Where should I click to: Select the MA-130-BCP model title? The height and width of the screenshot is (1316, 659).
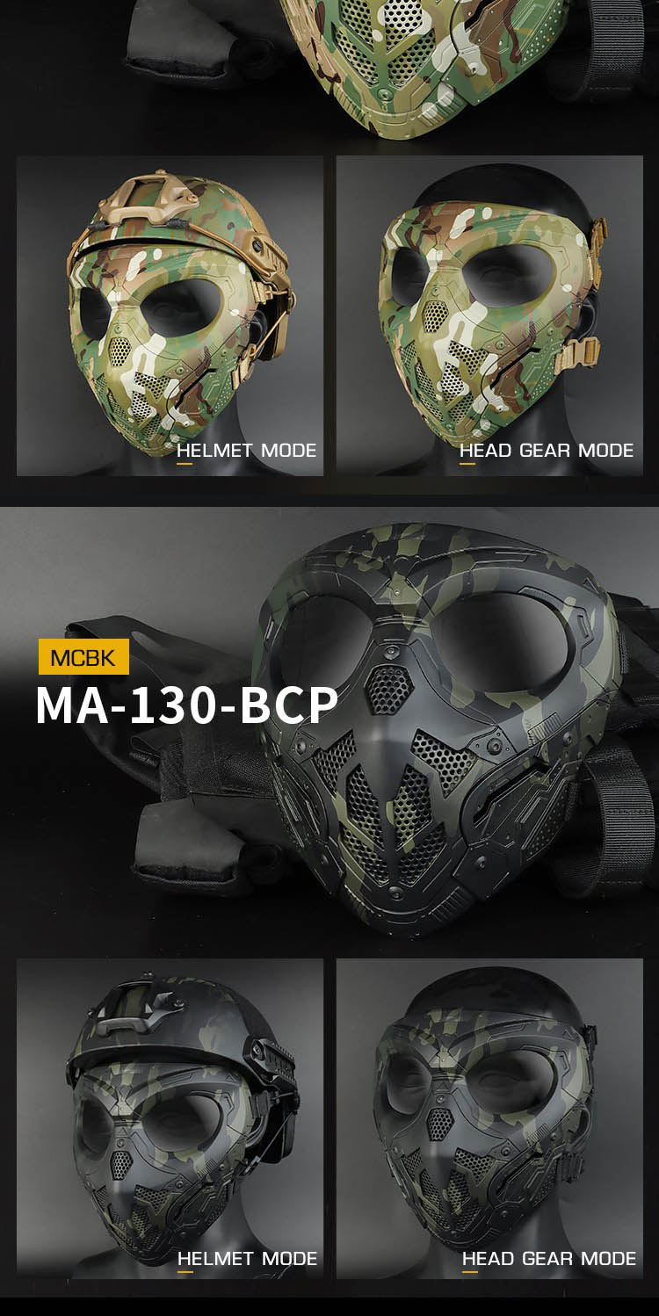pos(186,705)
